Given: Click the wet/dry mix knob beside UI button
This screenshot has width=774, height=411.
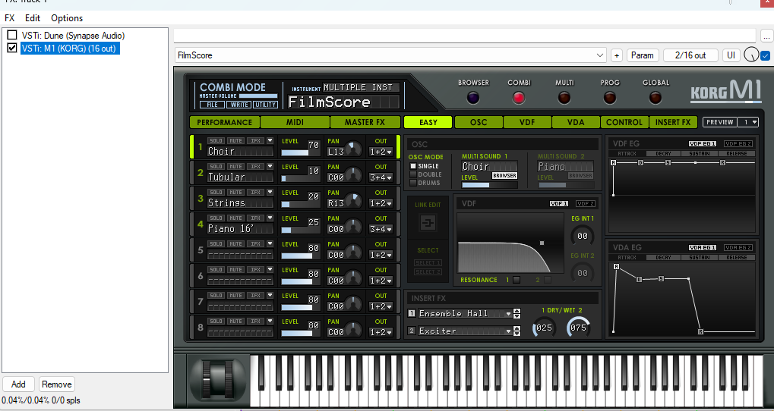Looking at the screenshot, I should (750, 55).
